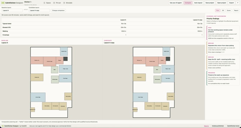Select the Prep fridge in candidate plan
This screenshot has height=128, width=241.
(x=168, y=78)
